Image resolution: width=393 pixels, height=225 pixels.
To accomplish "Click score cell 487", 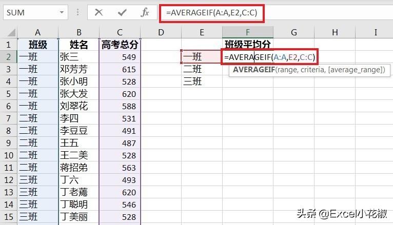I will click(120, 143).
